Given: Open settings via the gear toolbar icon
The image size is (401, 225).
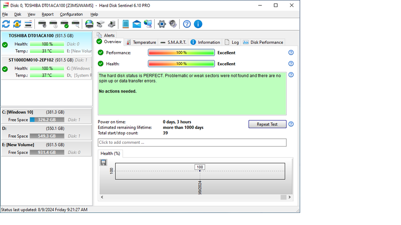Looking at the screenshot, I should click(x=162, y=24).
